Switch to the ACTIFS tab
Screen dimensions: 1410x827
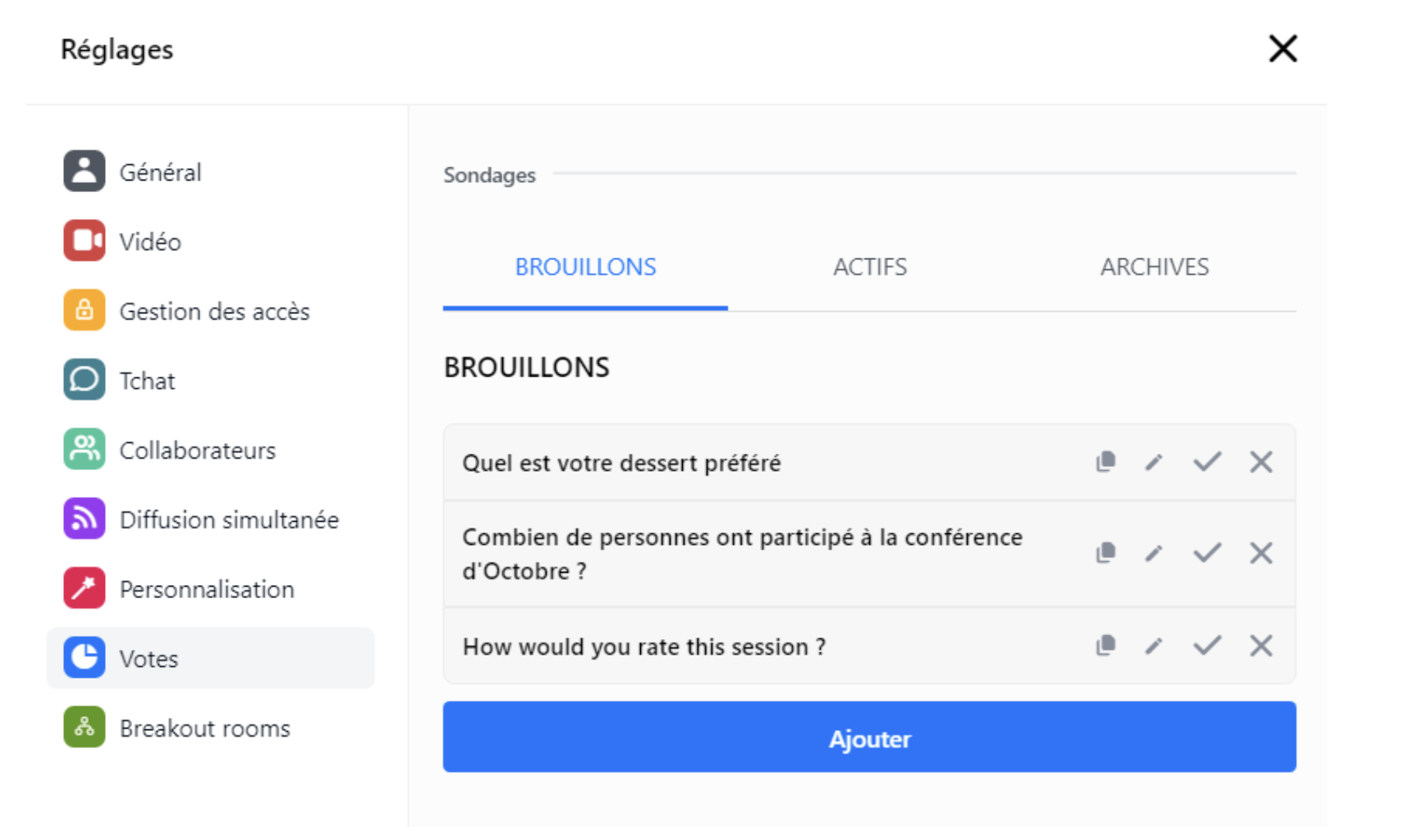(870, 267)
